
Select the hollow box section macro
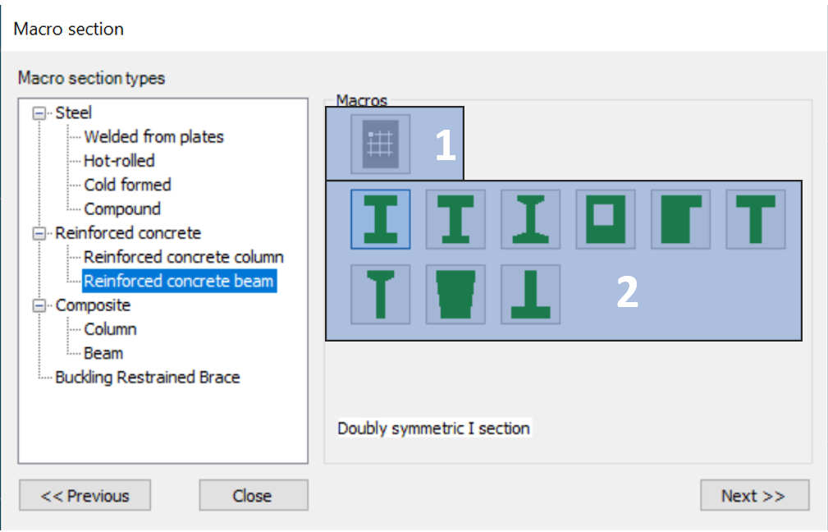[x=605, y=219]
